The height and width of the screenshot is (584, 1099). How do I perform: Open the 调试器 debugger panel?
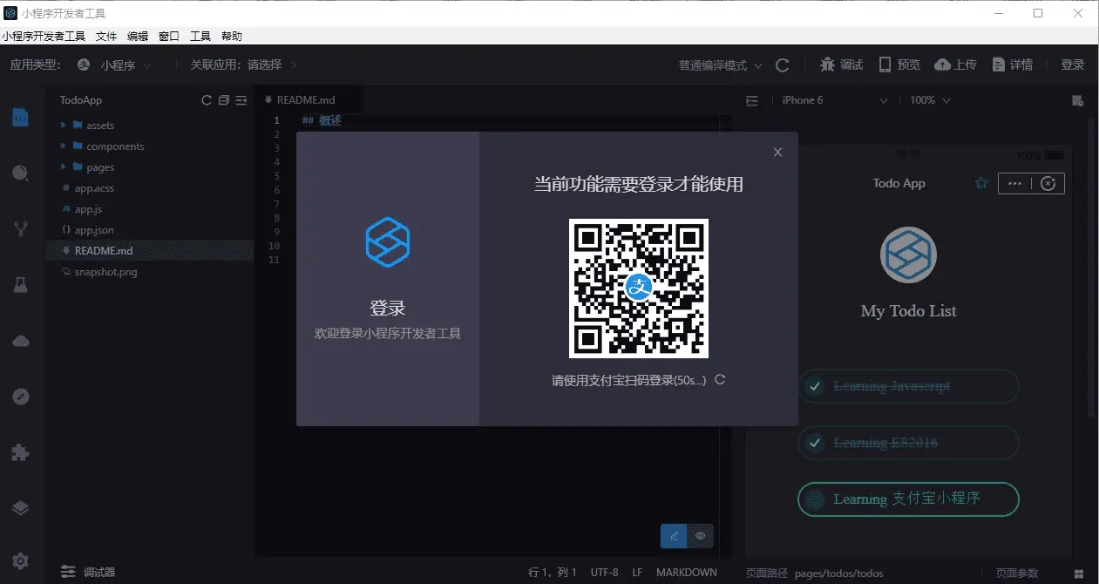pyautogui.click(x=88, y=573)
